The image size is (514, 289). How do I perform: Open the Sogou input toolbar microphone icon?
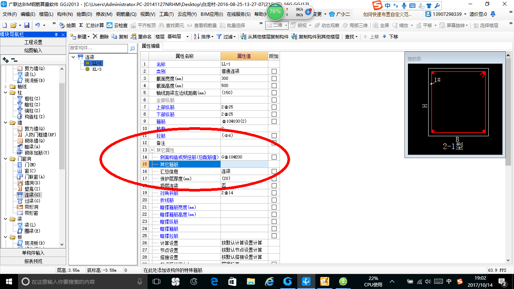click(404, 5)
